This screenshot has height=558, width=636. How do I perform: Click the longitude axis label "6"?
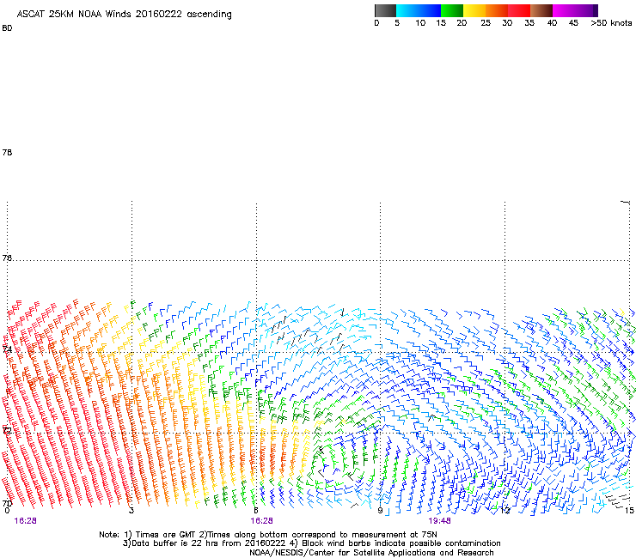(x=256, y=511)
